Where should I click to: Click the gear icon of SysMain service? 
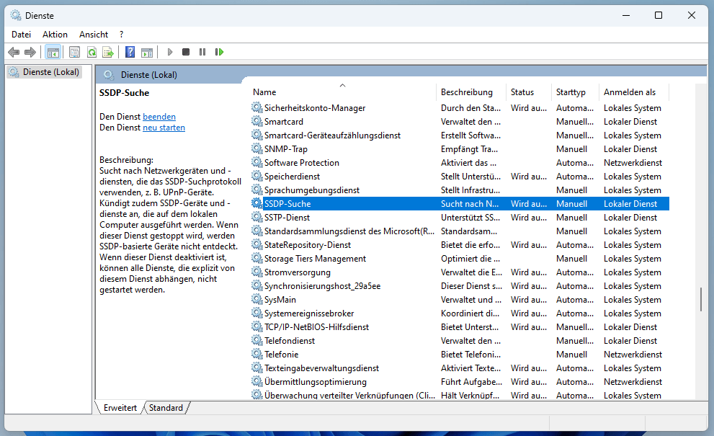pyautogui.click(x=256, y=299)
